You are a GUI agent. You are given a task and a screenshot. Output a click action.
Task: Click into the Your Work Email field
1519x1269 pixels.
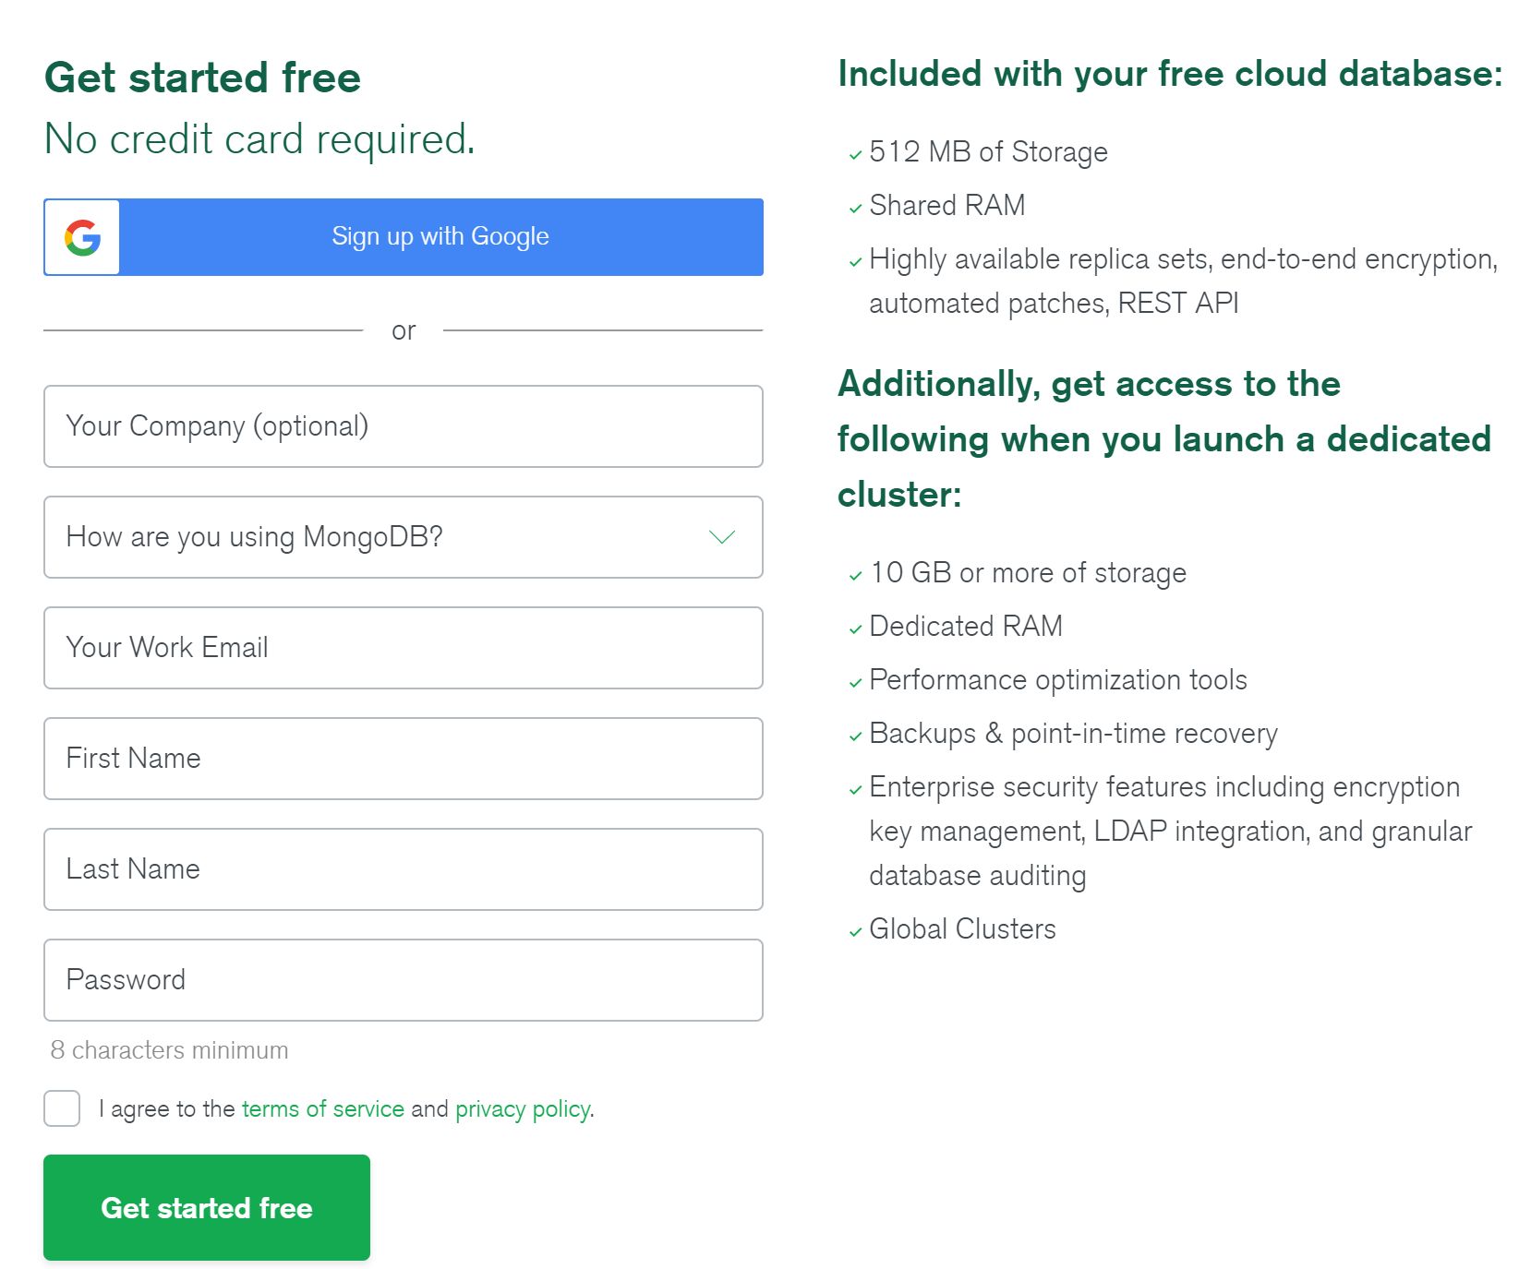tap(403, 648)
